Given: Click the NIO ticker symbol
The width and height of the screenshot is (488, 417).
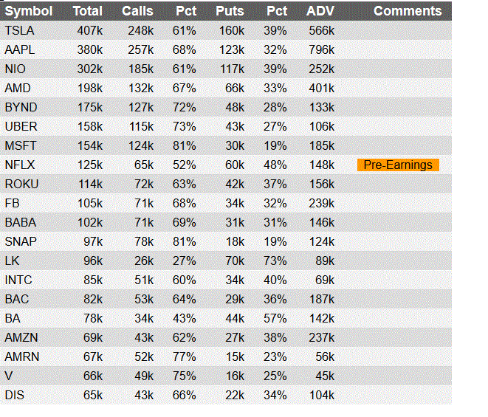Looking at the screenshot, I should click(x=15, y=69).
